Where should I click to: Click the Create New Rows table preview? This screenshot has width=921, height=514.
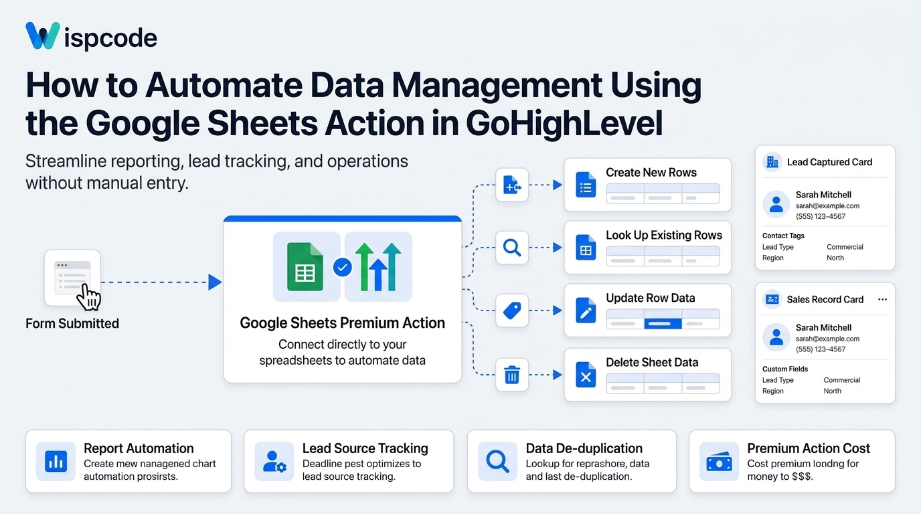(x=663, y=193)
